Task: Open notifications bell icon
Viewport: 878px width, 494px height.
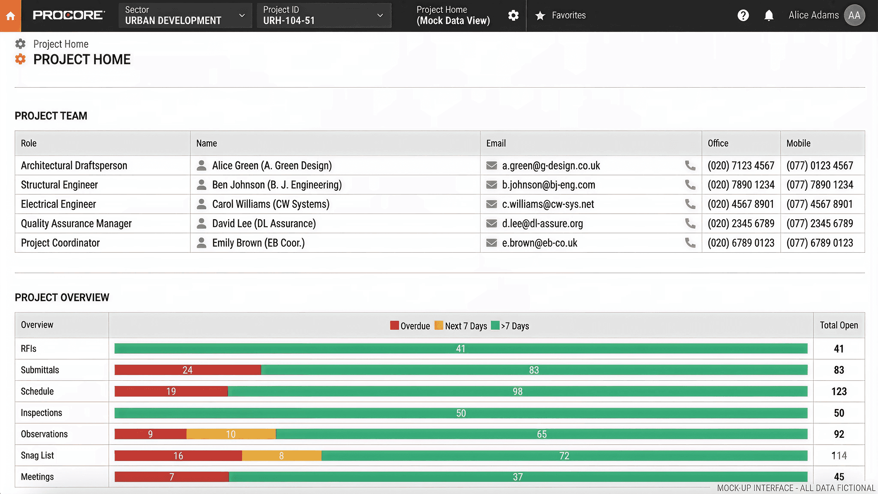Action: (x=769, y=15)
